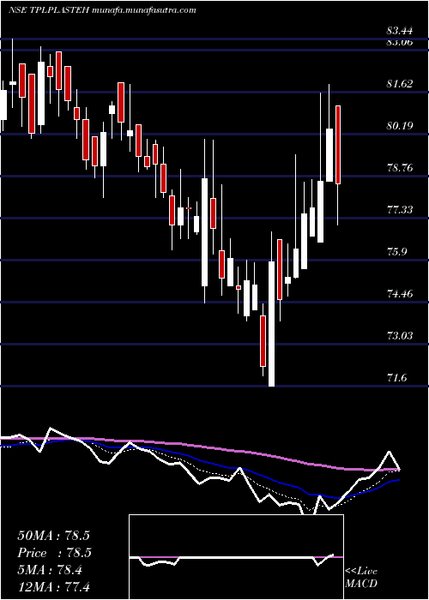This screenshot has width=429, height=600.
Task: Click the 83.44 price axis label
Action: pos(402,31)
